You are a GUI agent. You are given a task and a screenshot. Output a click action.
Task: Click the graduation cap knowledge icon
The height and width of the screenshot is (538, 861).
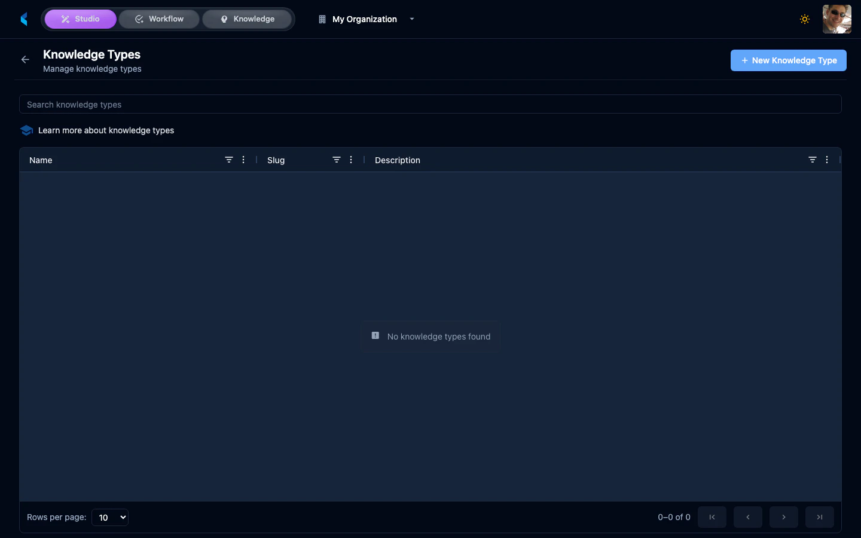[26, 130]
